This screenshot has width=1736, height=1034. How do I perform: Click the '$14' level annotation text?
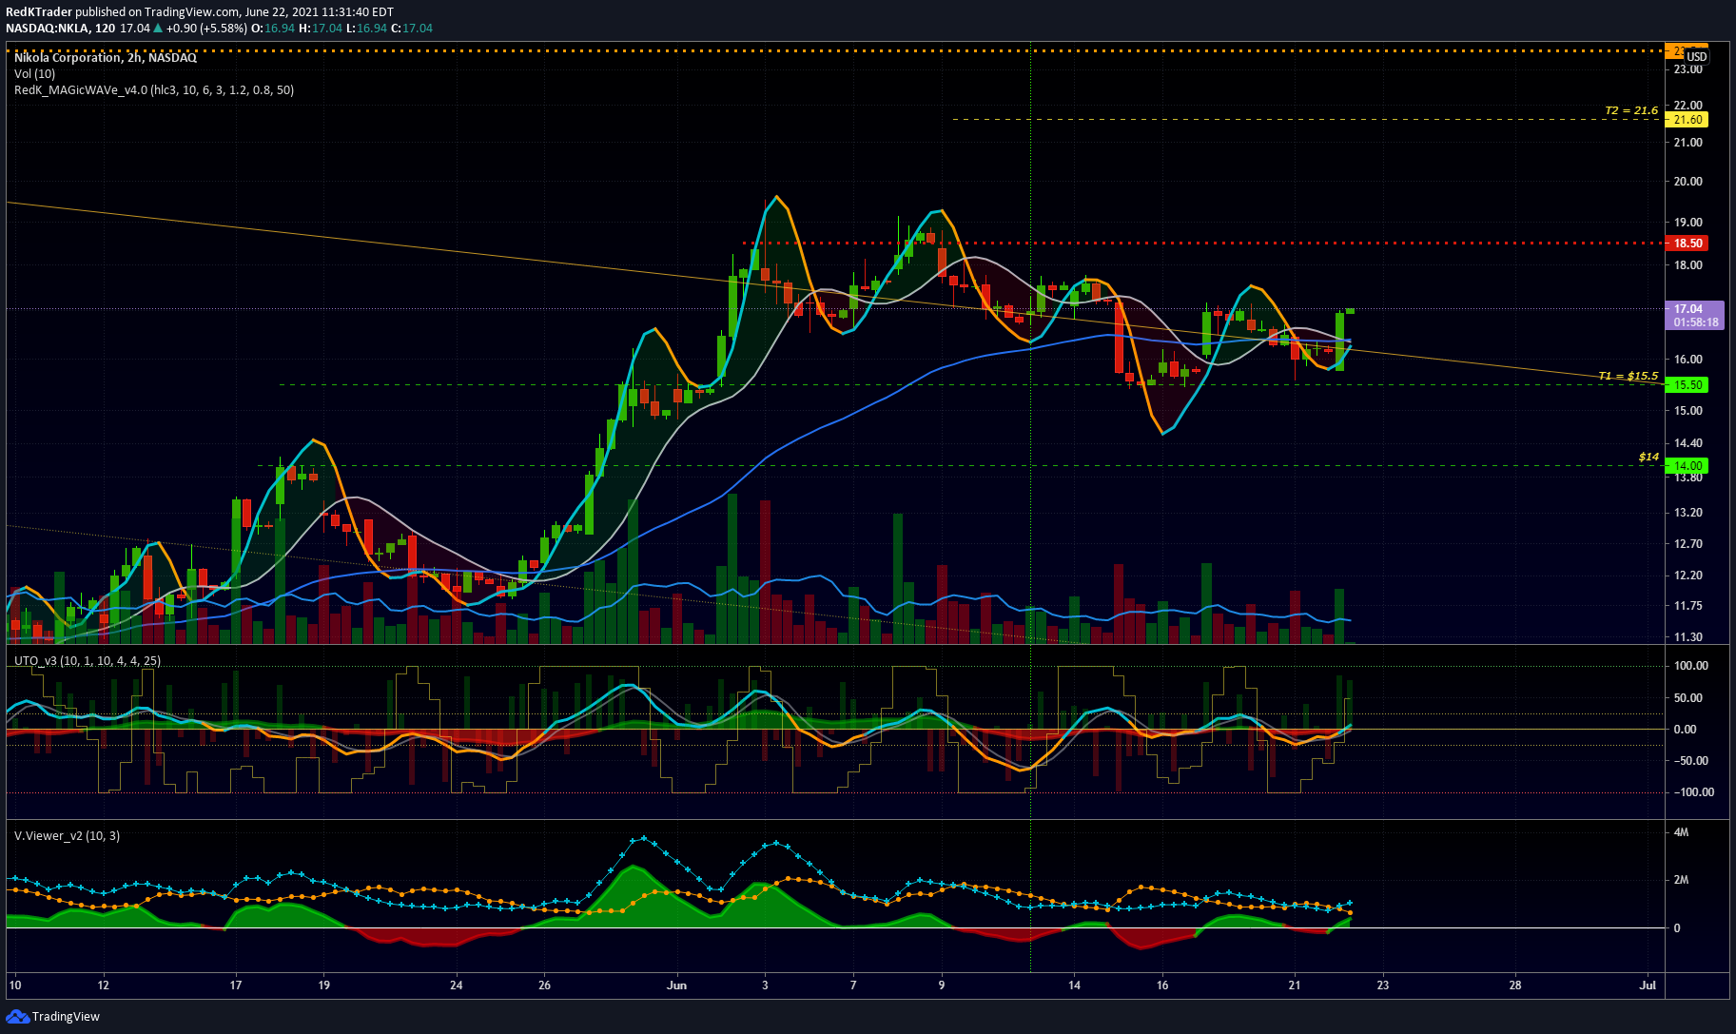pyautogui.click(x=1648, y=457)
